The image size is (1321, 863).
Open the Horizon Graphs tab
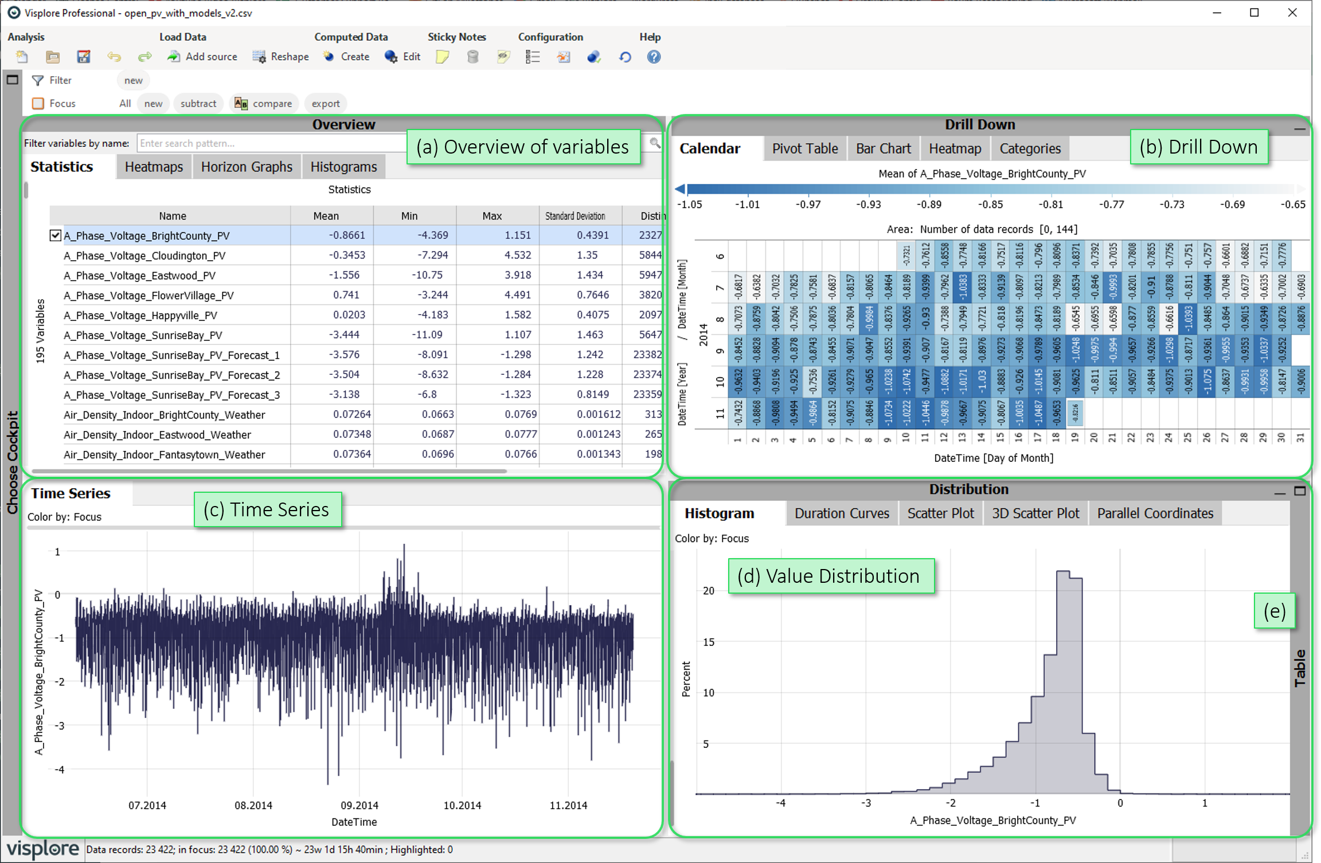pyautogui.click(x=247, y=167)
